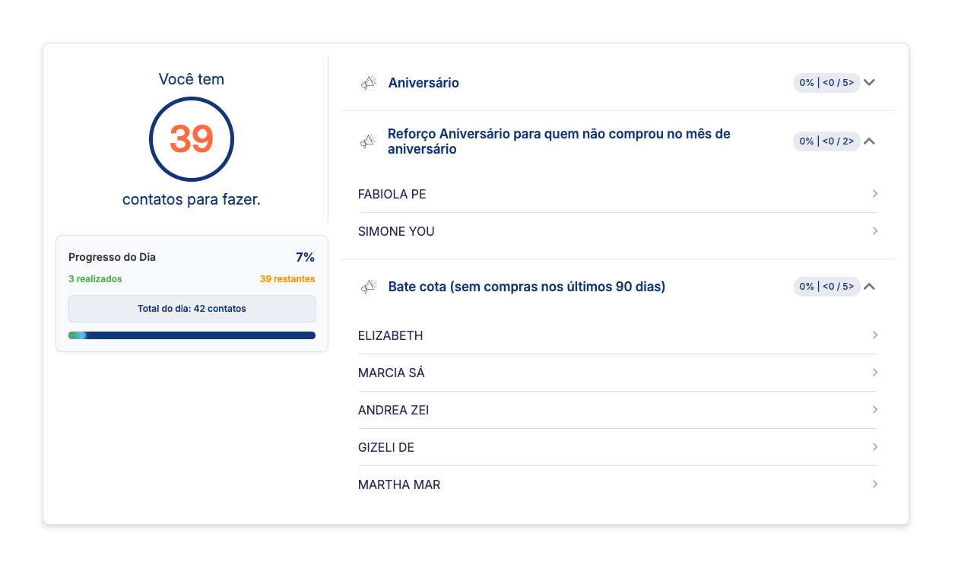Click the daily progress bar

click(x=192, y=335)
